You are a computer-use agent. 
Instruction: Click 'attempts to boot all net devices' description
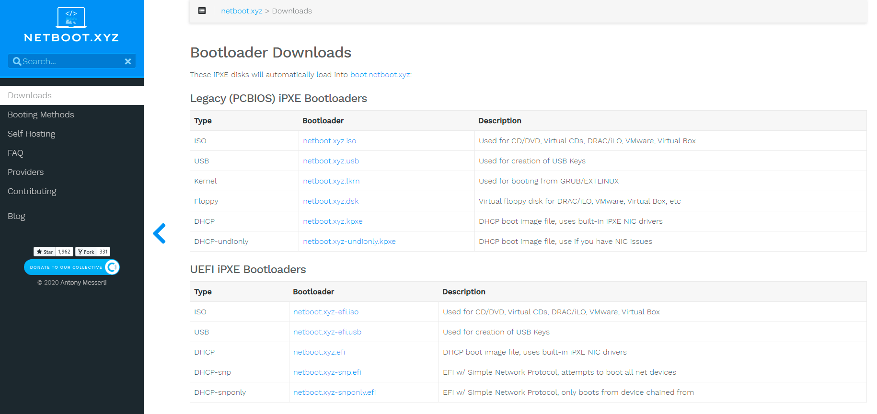619,372
